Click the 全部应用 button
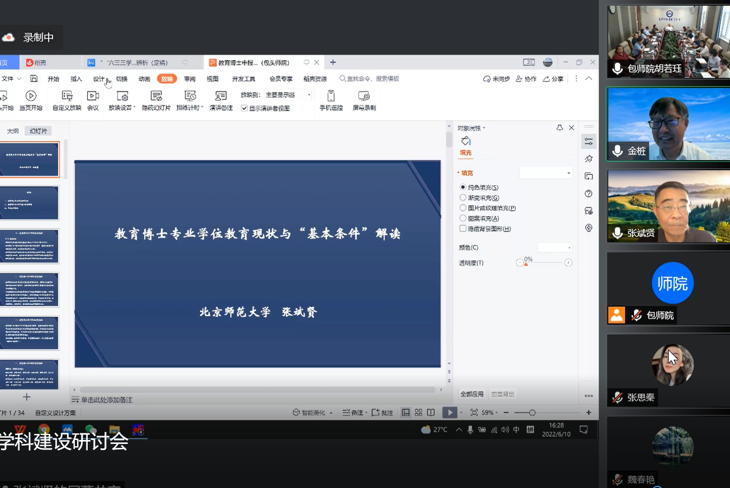Viewport: 730px width, 488px height. (472, 394)
